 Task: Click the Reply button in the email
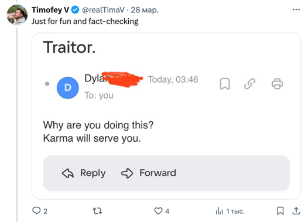pos(84,173)
